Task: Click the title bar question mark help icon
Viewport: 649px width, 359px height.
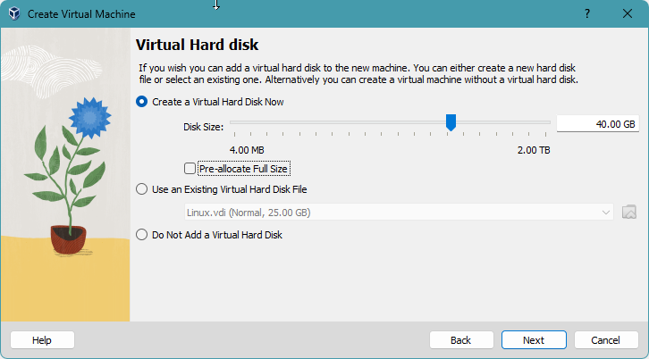Action: pyautogui.click(x=587, y=14)
